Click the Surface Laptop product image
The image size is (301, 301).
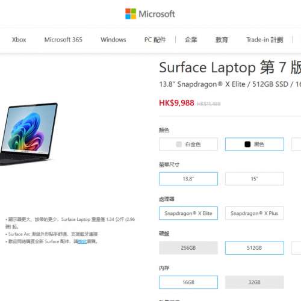coord(28,134)
